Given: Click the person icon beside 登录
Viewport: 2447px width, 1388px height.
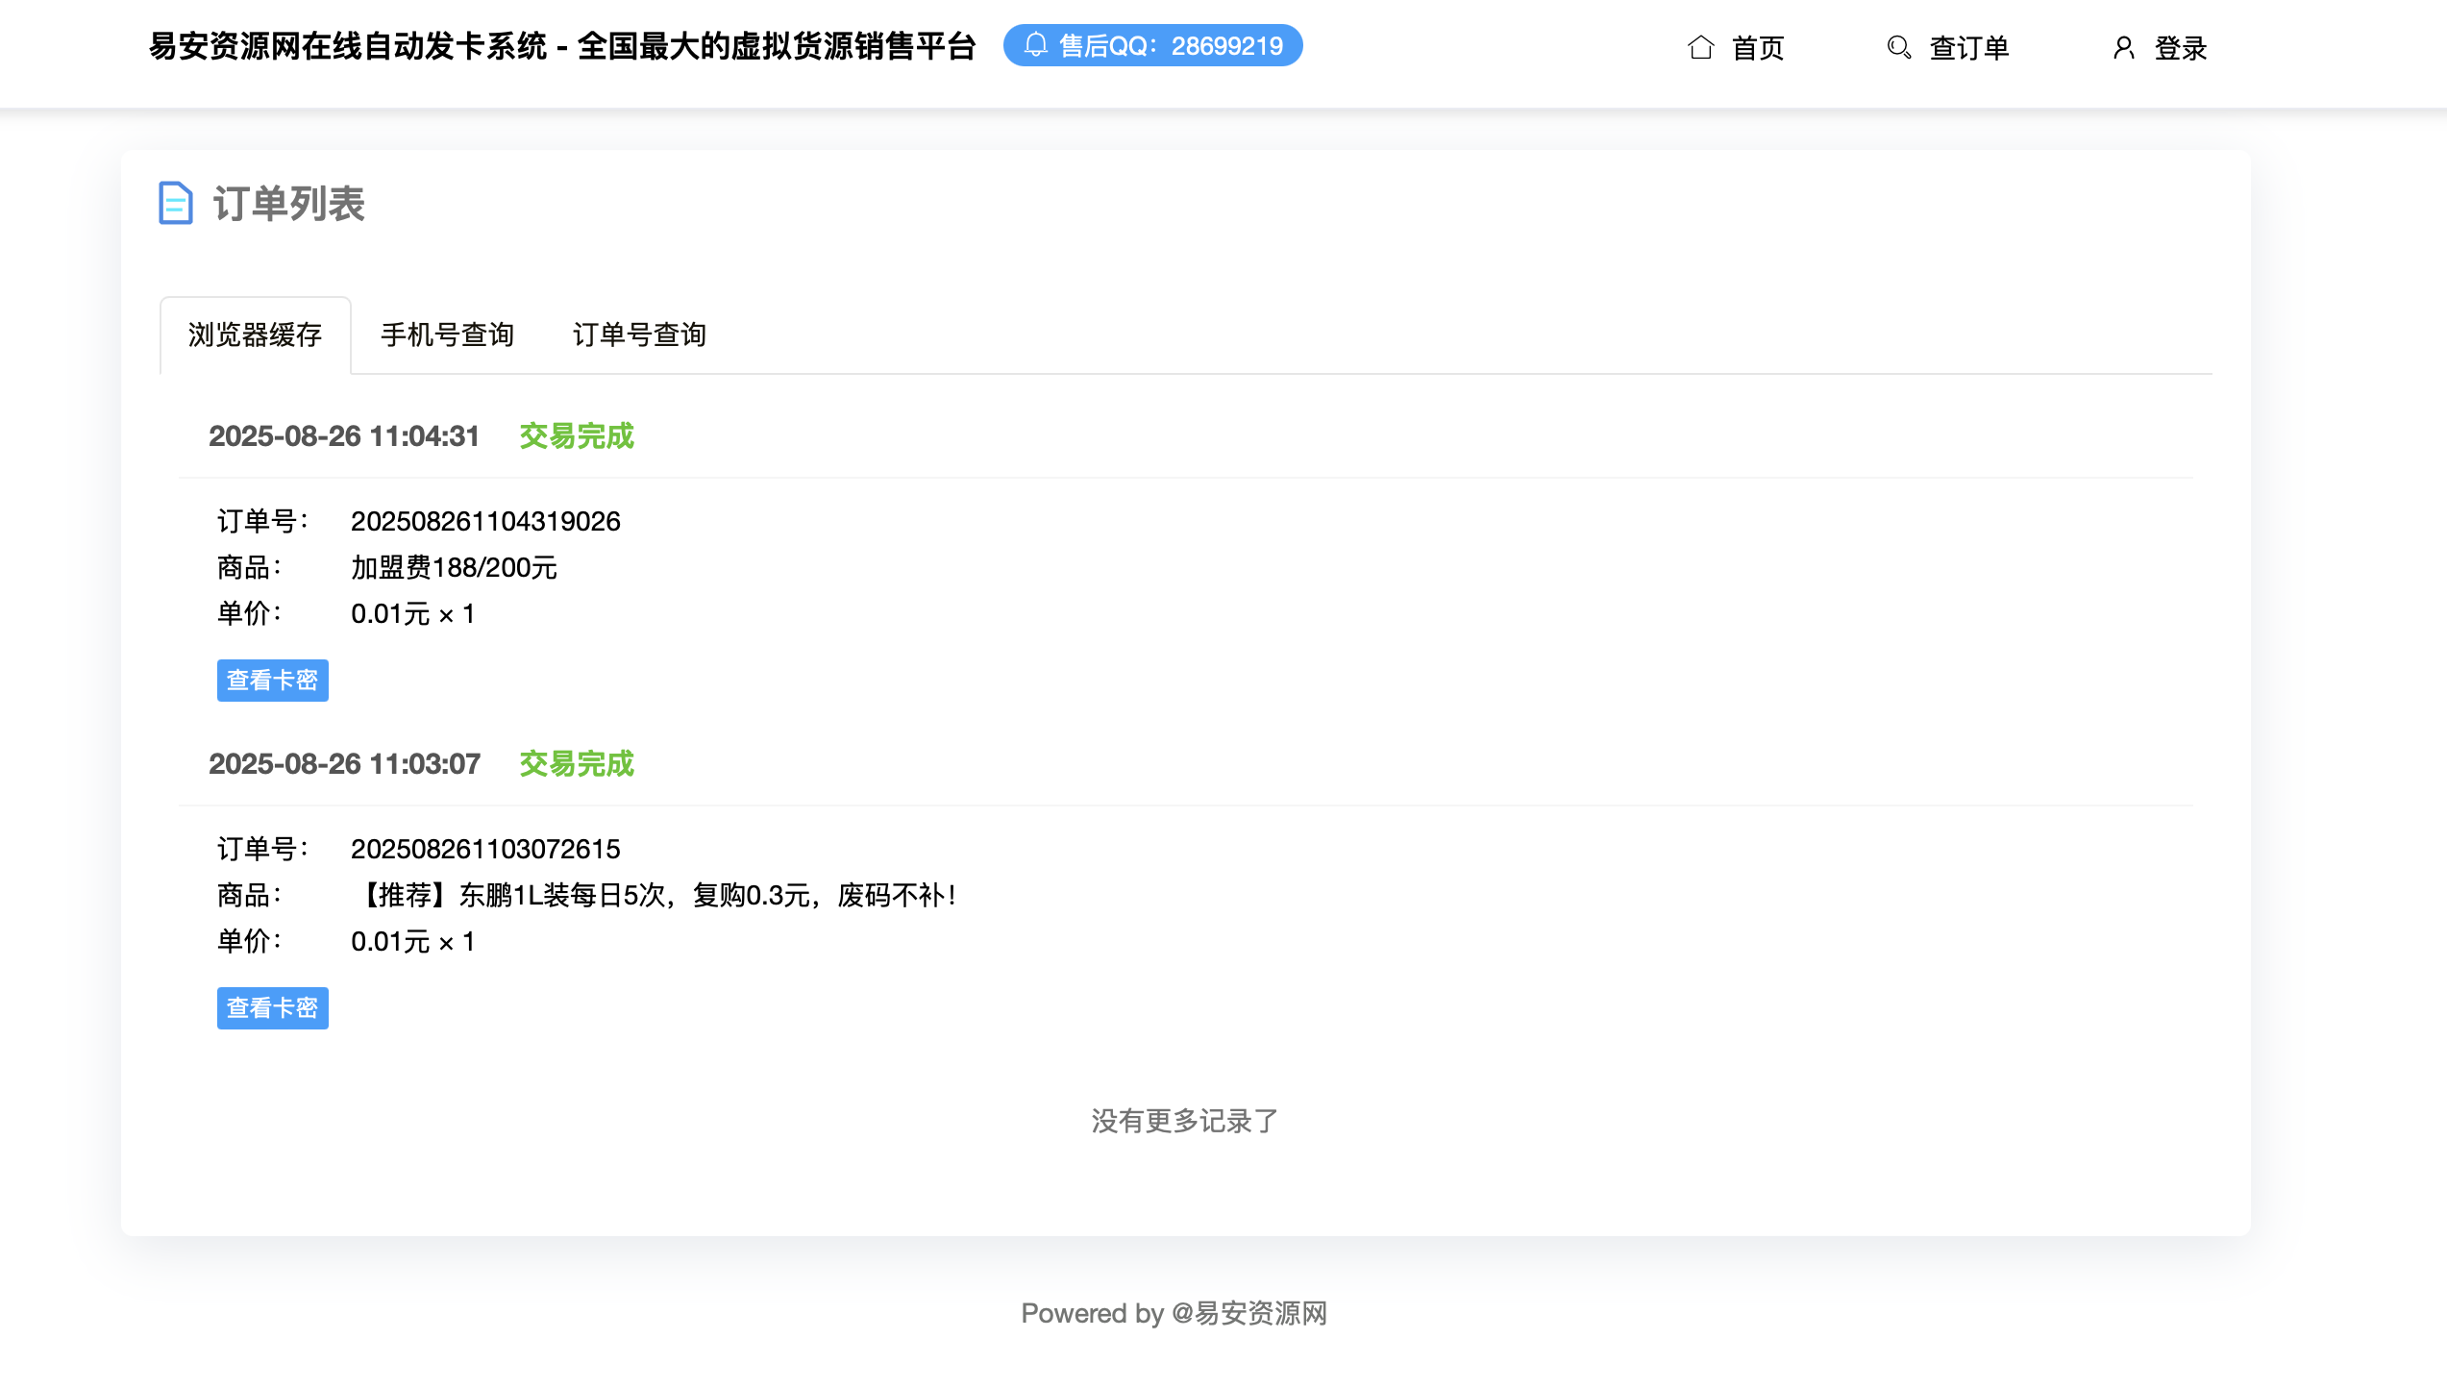Looking at the screenshot, I should click(x=2122, y=46).
